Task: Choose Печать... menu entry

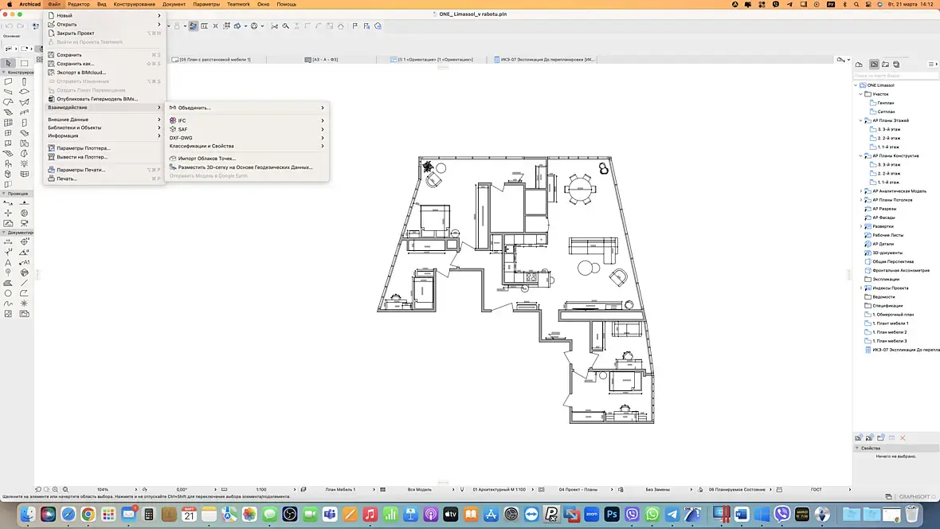Action: [104, 178]
